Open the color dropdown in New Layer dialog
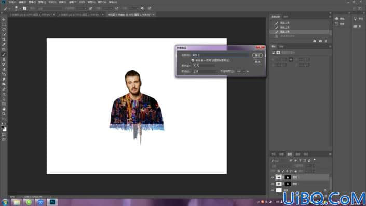 tap(204, 66)
